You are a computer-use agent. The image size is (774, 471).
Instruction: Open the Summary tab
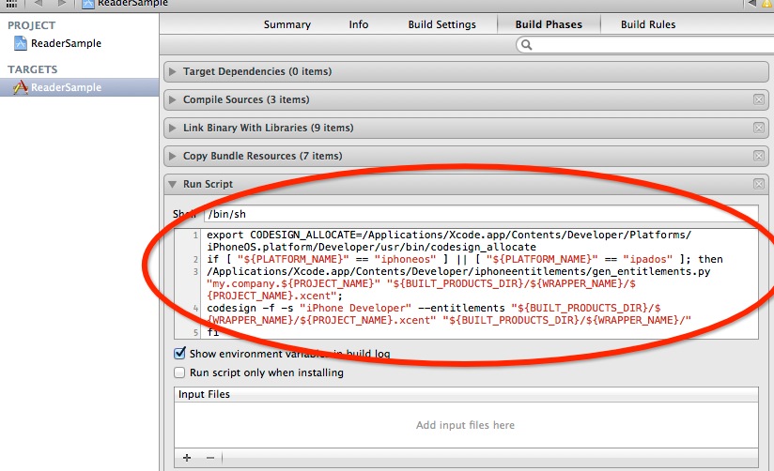(x=287, y=24)
